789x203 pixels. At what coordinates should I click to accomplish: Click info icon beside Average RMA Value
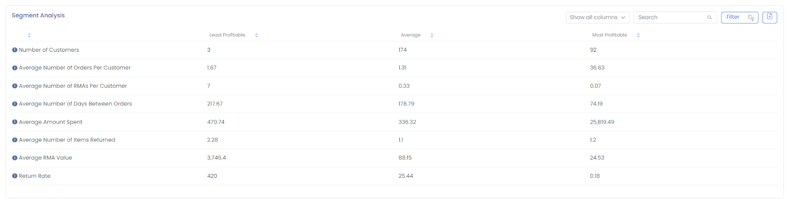pyautogui.click(x=15, y=158)
